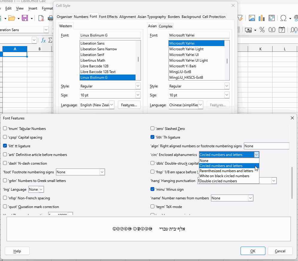
Task: Choose 'White on black circled numbers' option
Action: pyautogui.click(x=224, y=176)
